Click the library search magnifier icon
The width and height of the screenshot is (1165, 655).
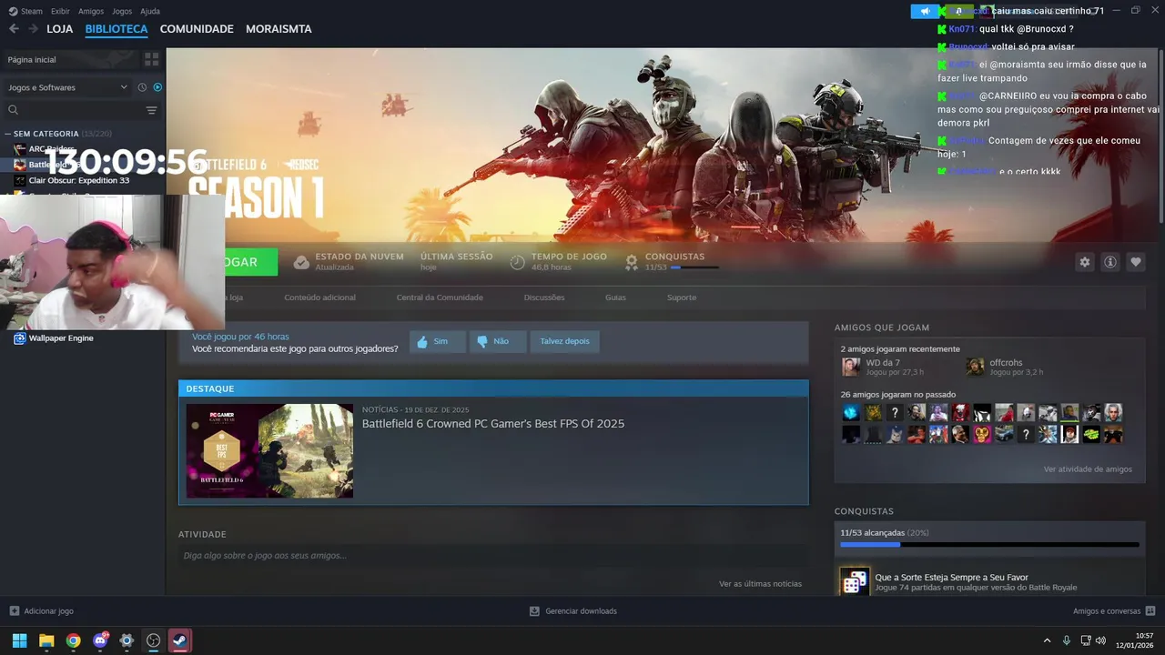14,110
